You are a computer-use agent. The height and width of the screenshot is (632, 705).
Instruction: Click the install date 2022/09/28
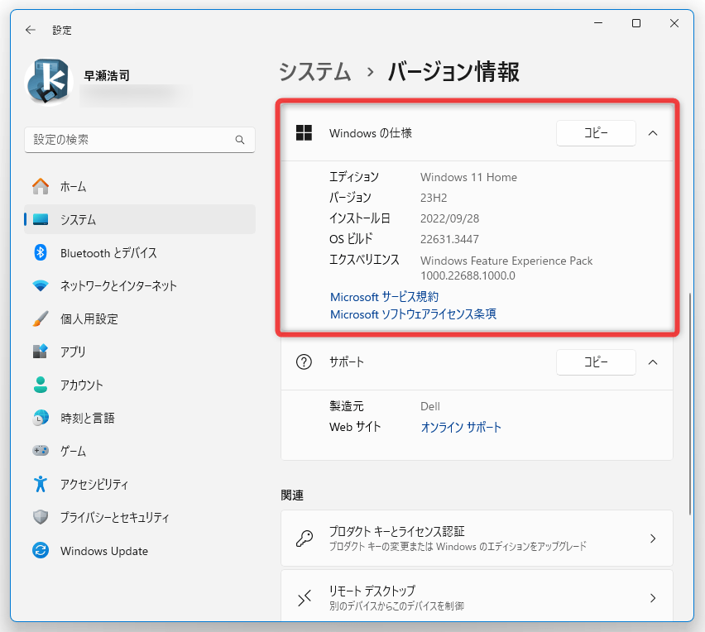click(449, 218)
